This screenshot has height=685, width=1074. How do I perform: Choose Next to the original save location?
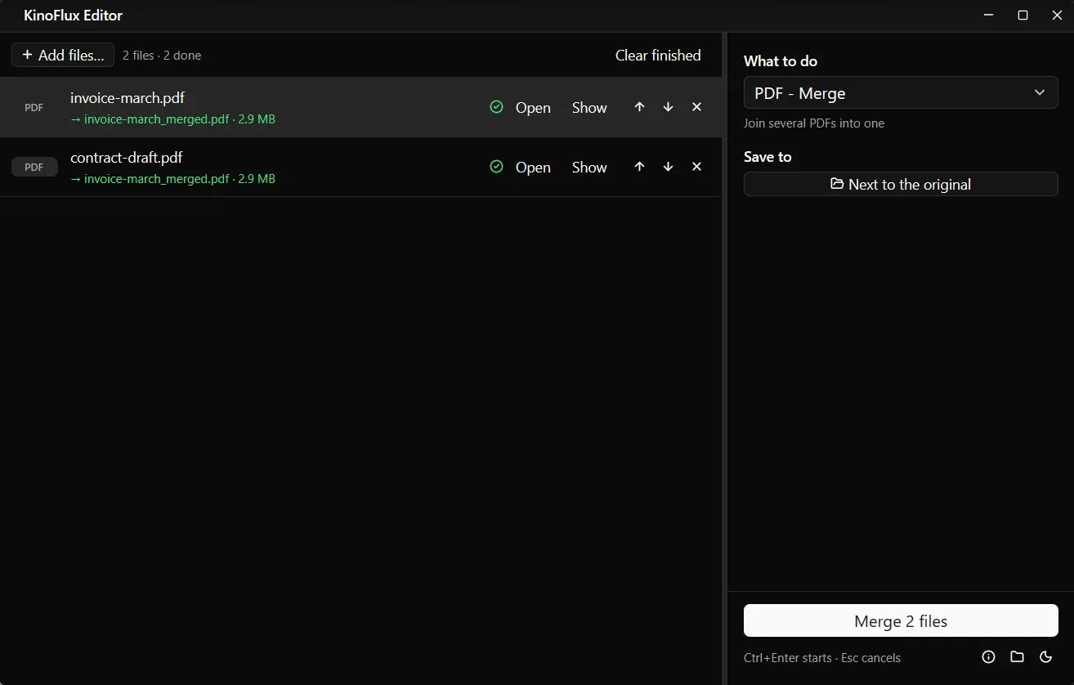pos(901,184)
